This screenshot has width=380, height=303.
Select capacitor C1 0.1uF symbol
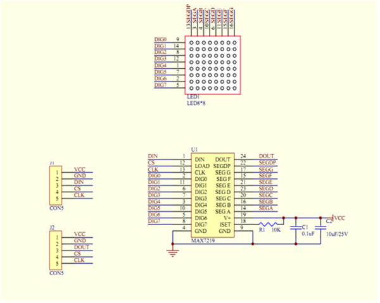[x=296, y=228]
